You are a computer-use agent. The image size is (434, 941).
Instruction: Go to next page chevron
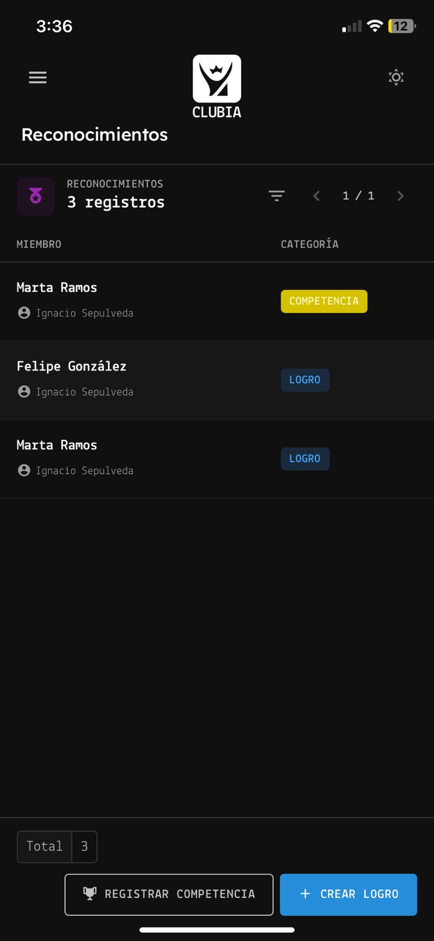(401, 196)
